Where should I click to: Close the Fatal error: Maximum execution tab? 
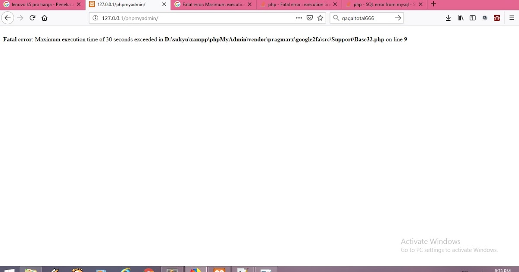(250, 4)
